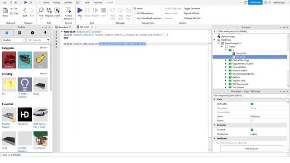The height and width of the screenshot is (163, 290).
Task: Click the Step Into debugger icon
Action: point(113,10)
